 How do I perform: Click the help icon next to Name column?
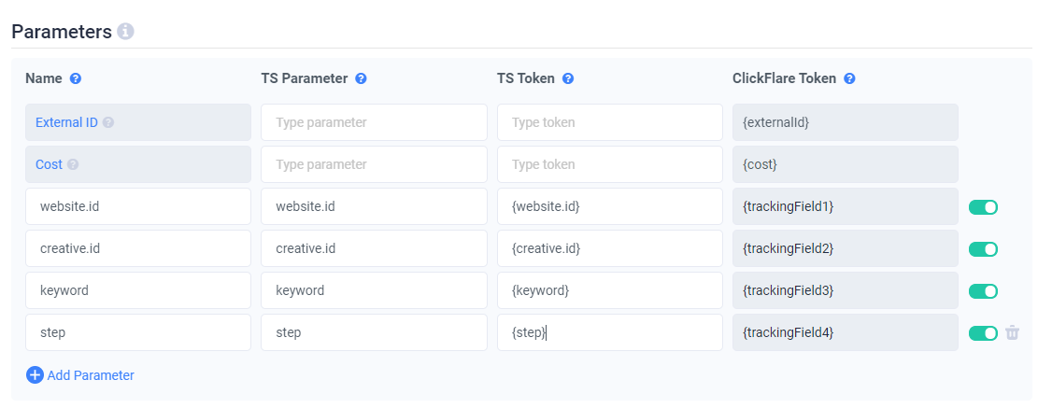coord(76,78)
